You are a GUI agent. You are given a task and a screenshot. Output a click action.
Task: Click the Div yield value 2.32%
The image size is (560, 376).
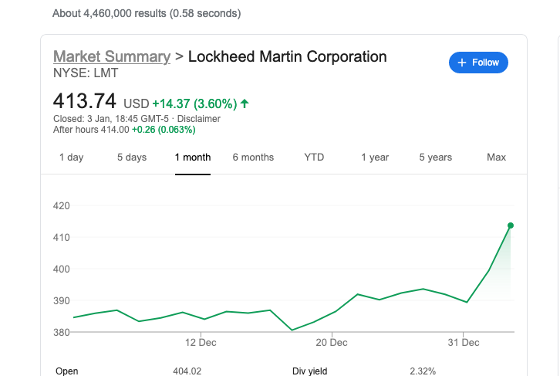click(423, 371)
